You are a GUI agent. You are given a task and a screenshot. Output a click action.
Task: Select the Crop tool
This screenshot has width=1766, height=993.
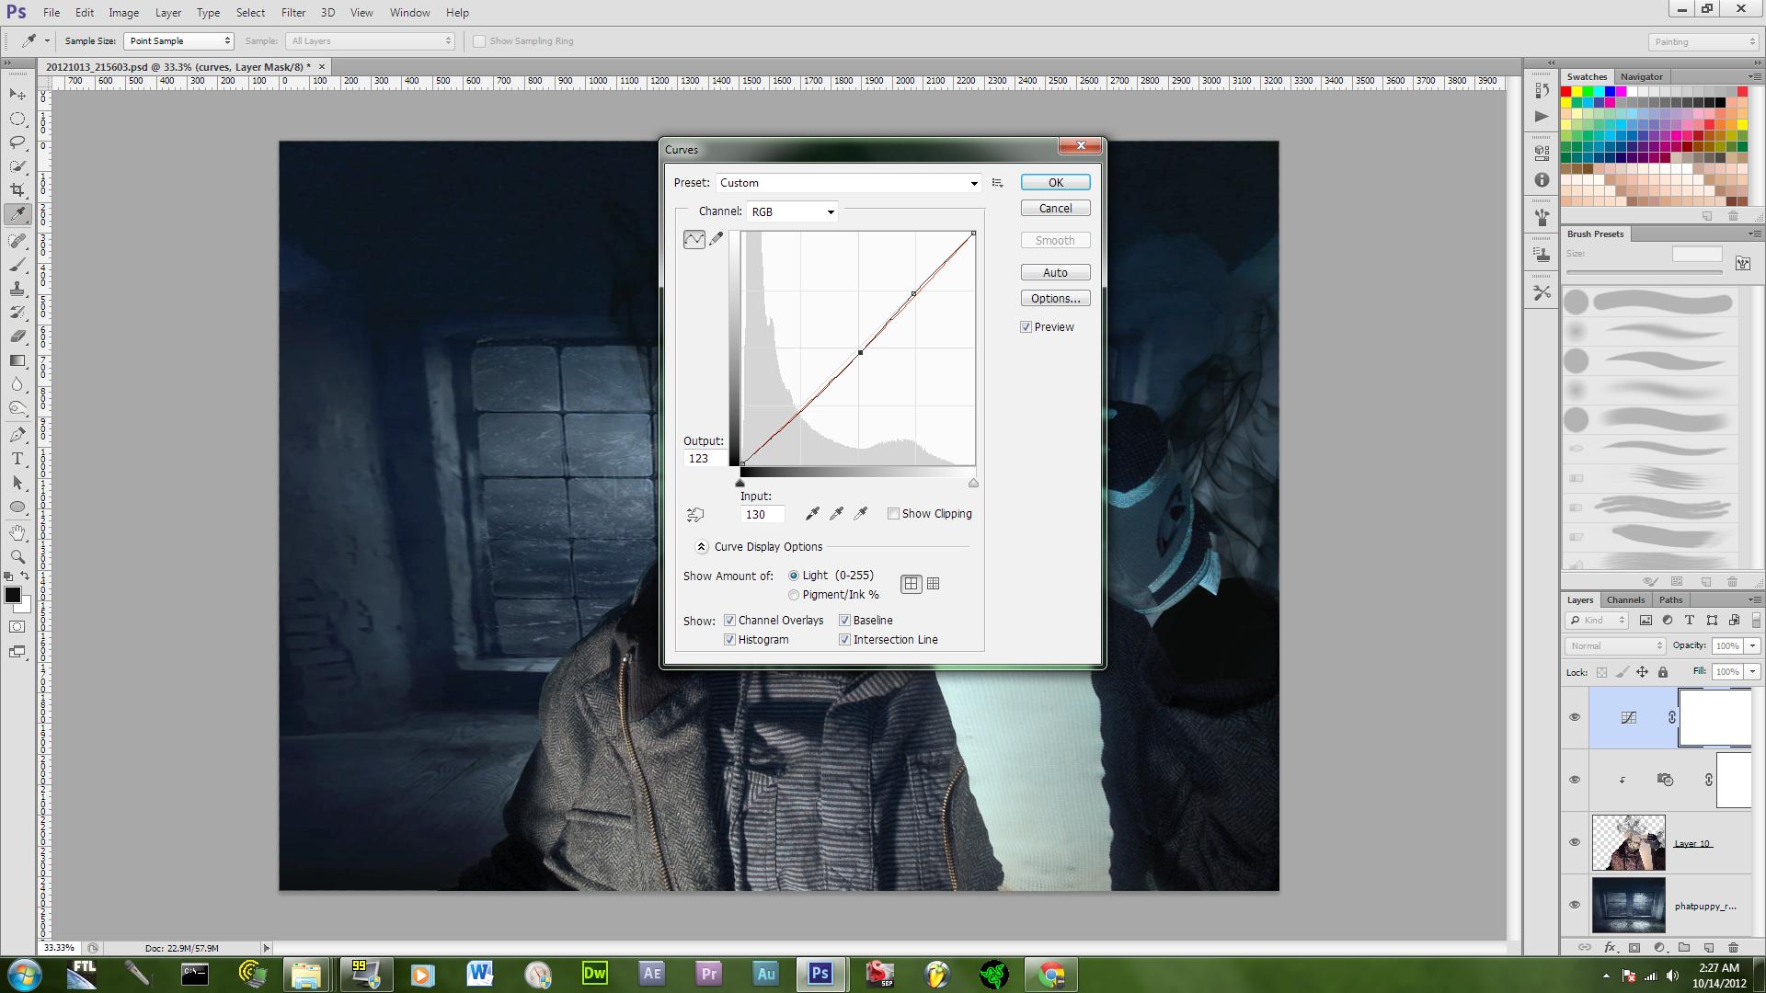click(x=17, y=190)
